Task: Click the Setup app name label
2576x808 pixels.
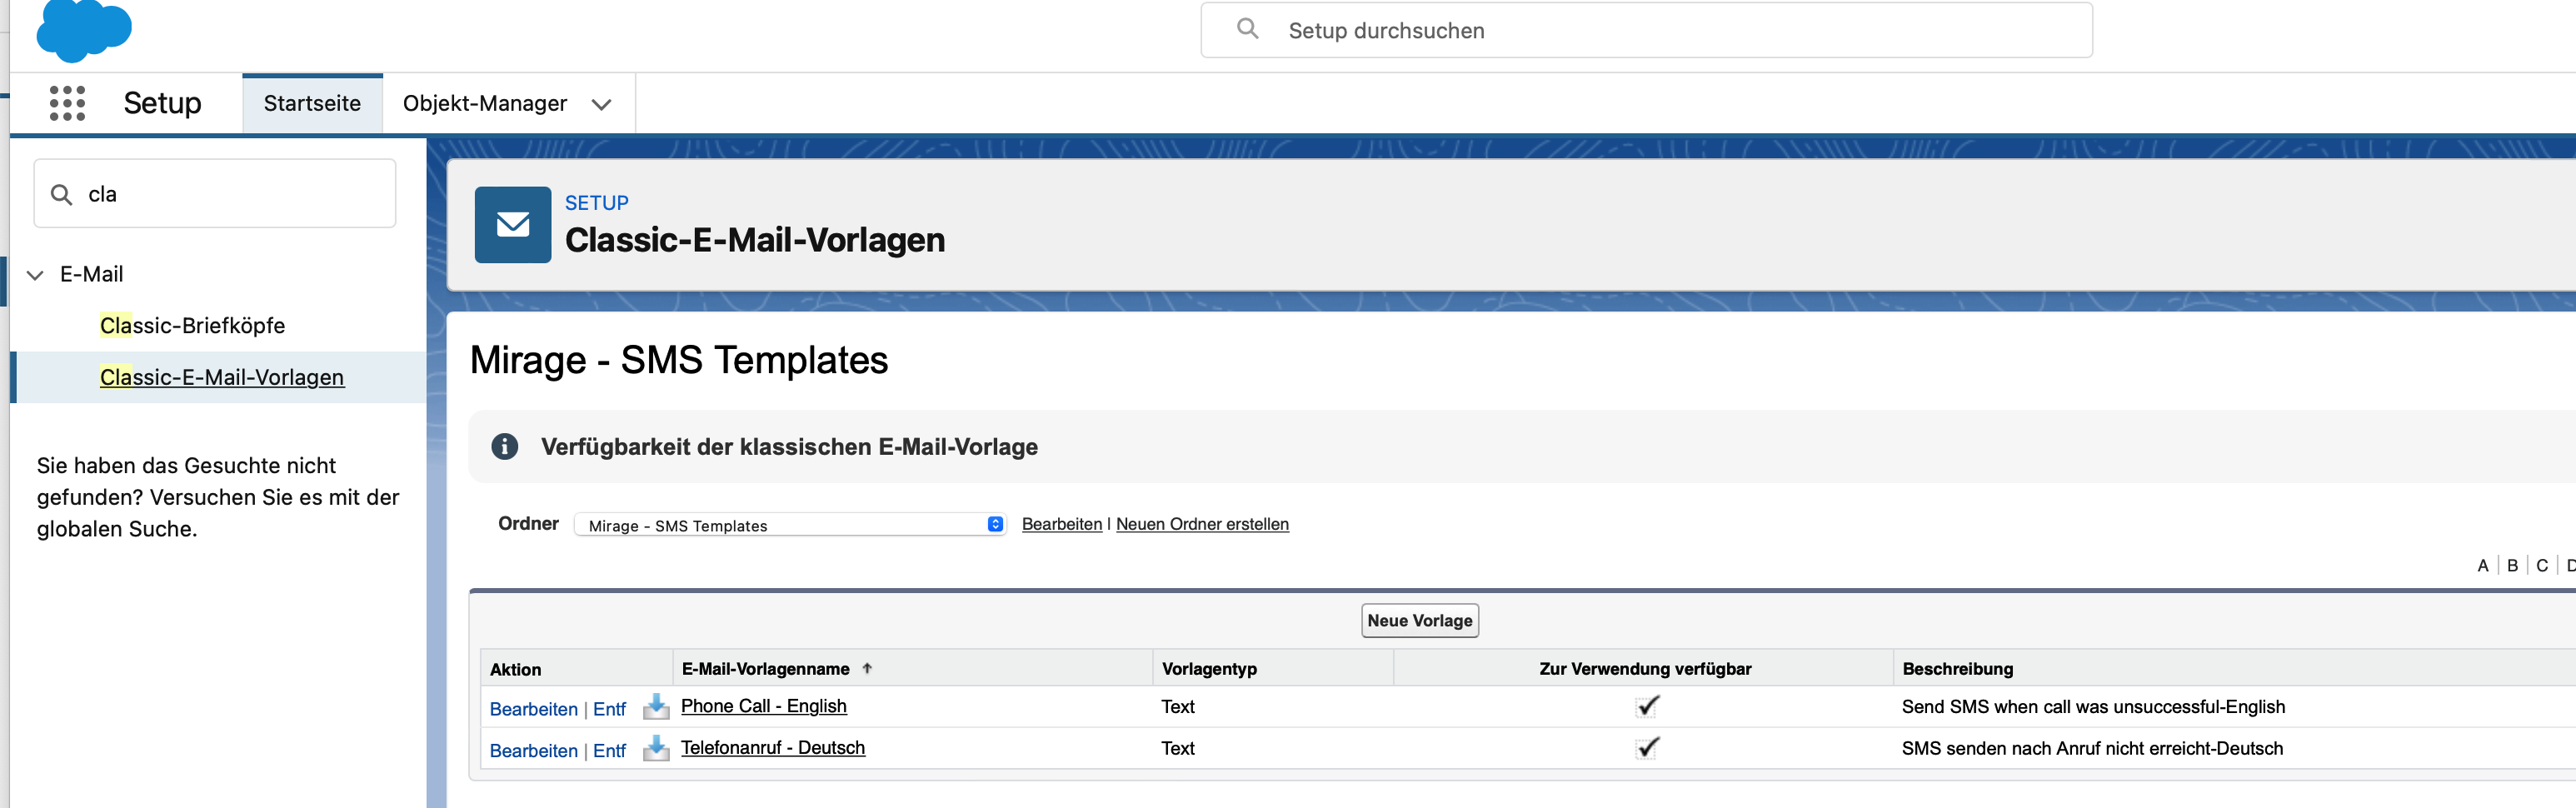Action: tap(162, 103)
